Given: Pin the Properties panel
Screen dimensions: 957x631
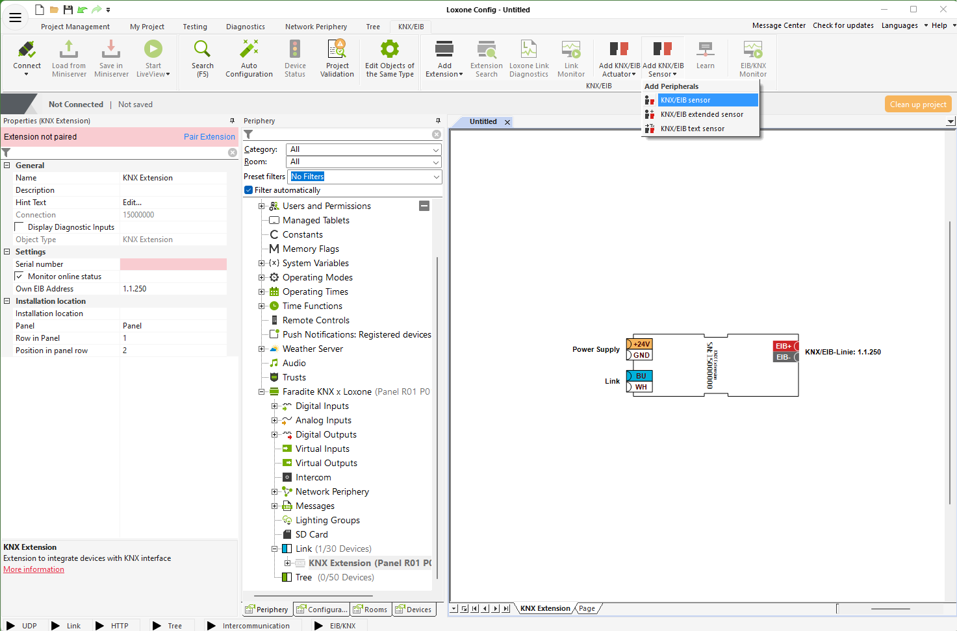Looking at the screenshot, I should click(232, 121).
